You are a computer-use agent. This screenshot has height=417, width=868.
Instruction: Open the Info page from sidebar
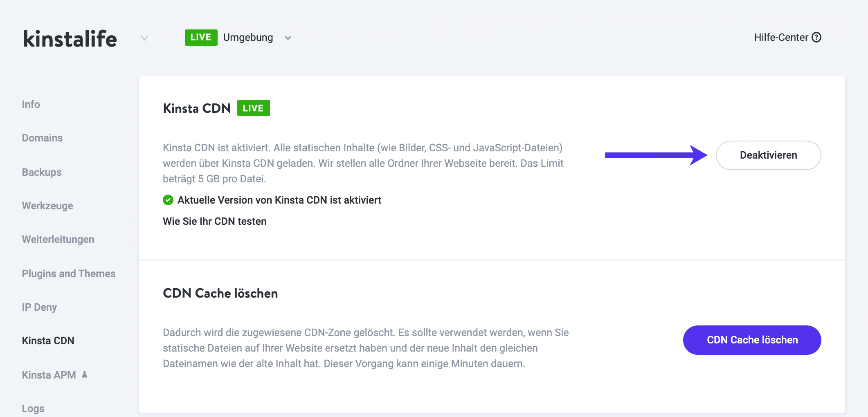click(x=31, y=104)
